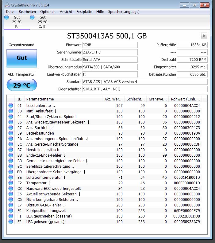Click the blue Gut health status button
Image resolution: width=215 pixels, height=243 pixels.
22,58
